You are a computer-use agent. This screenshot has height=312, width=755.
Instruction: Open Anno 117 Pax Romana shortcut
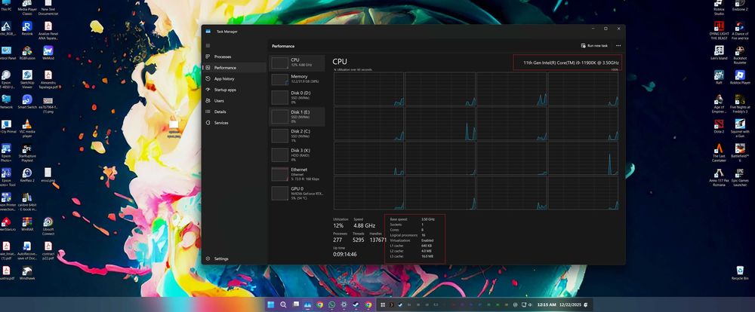pos(719,177)
